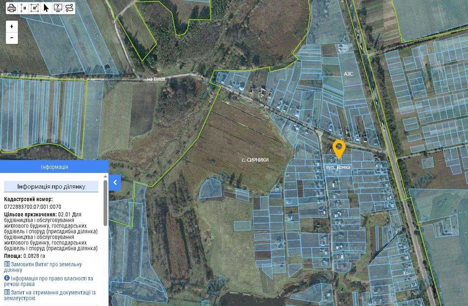Select the route path tool

pyautogui.click(x=69, y=8)
